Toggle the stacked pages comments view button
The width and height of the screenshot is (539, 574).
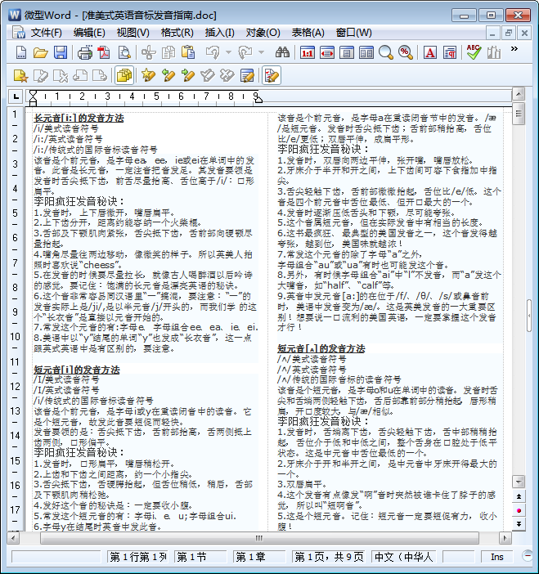pos(124,76)
